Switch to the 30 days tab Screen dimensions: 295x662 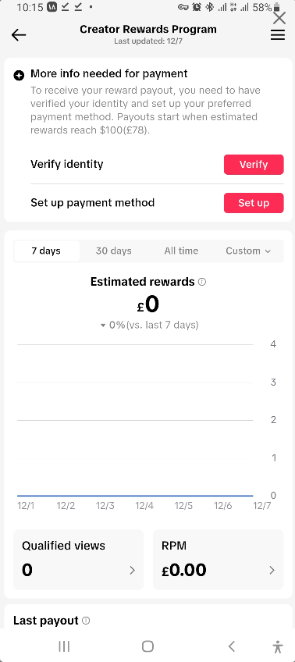[x=113, y=251]
